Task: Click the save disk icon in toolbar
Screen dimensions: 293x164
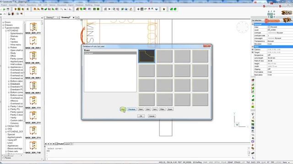Action: [8, 9]
